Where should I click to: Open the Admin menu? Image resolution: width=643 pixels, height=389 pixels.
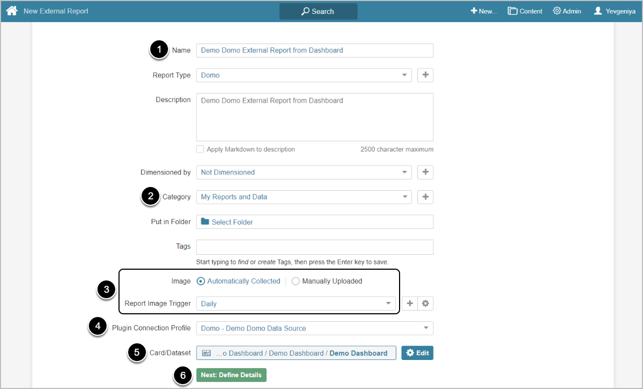point(567,11)
